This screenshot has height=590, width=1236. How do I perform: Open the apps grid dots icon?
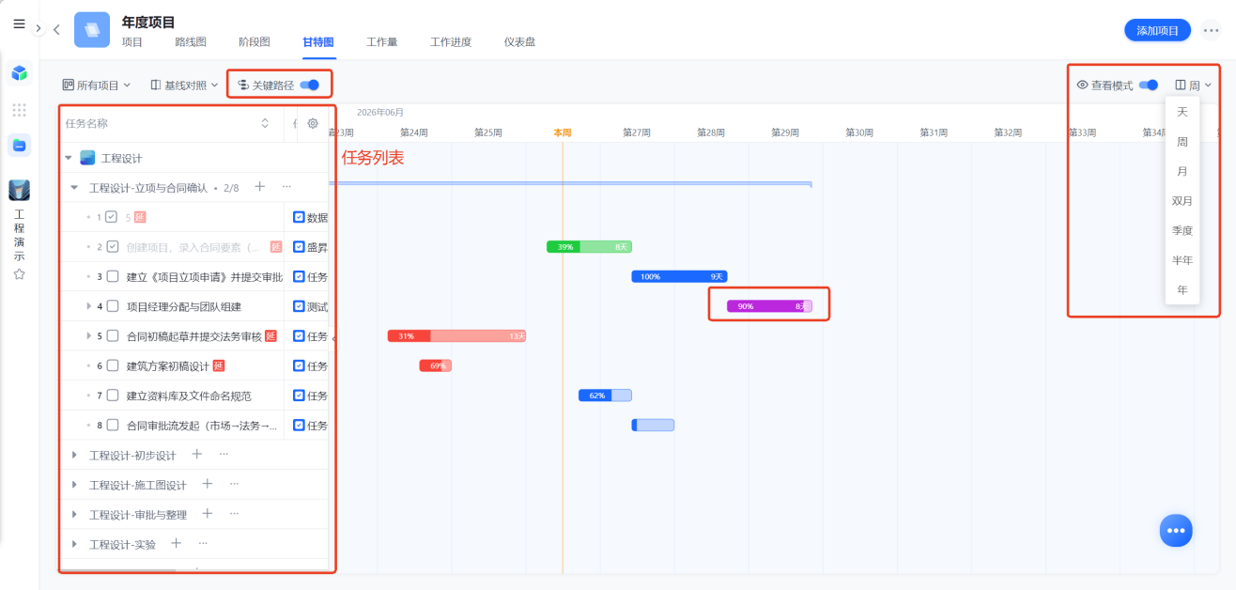[19, 110]
